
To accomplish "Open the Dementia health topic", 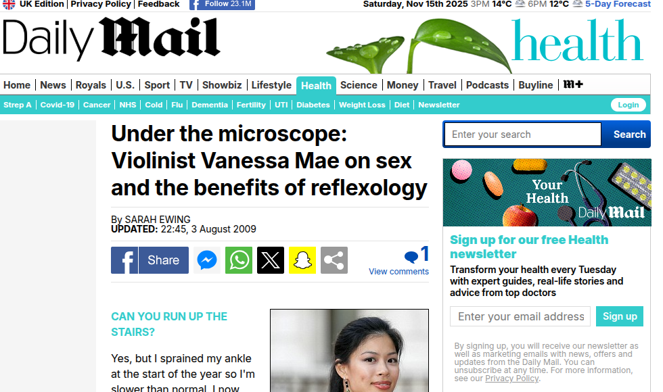I will (210, 105).
